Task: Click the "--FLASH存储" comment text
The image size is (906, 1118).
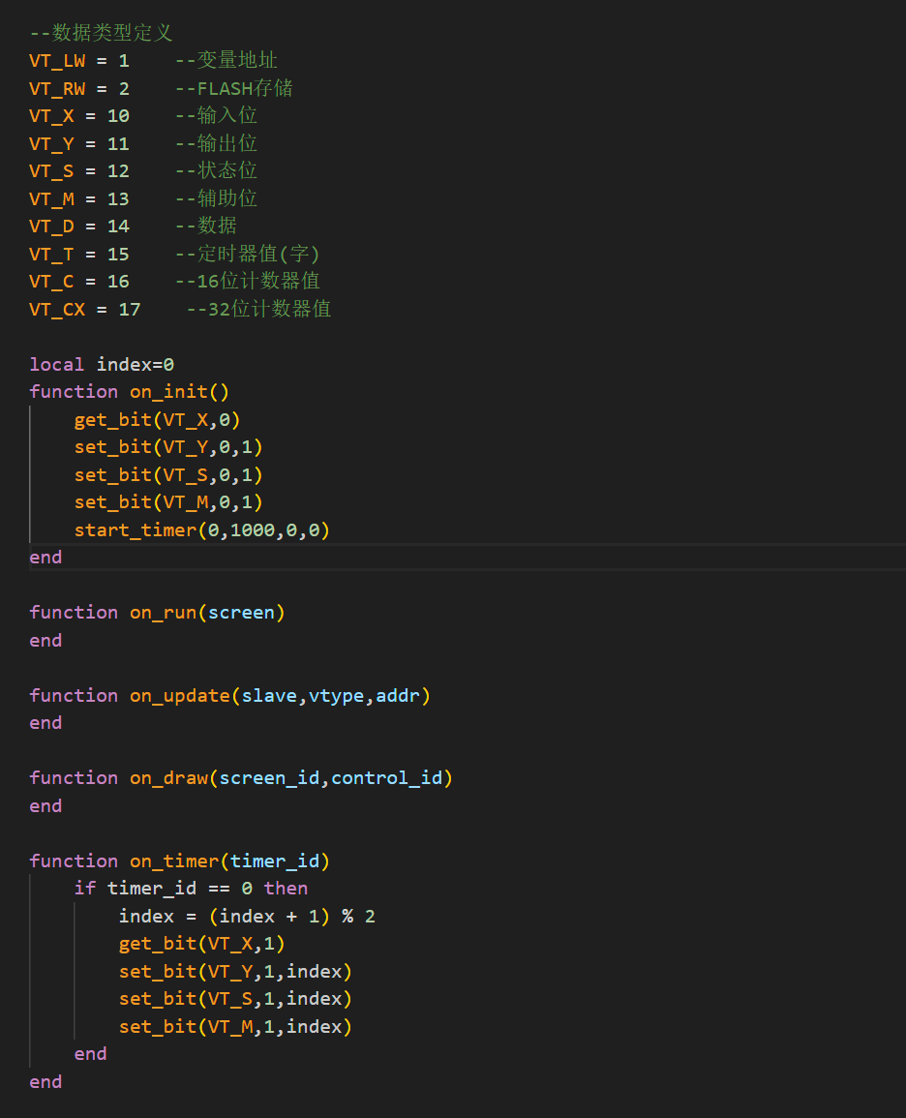Action: (233, 89)
